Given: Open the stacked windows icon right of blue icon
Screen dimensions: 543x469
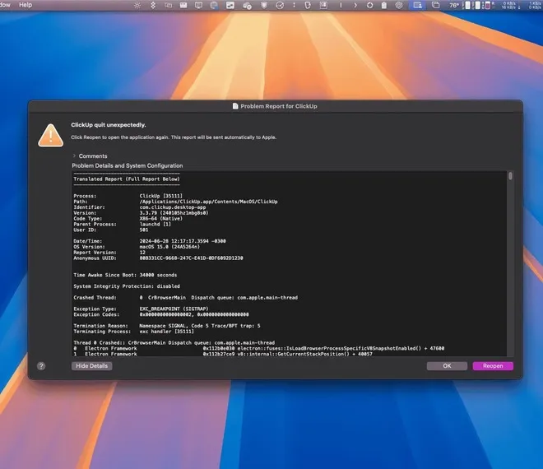Looking at the screenshot, I should coord(435,5).
